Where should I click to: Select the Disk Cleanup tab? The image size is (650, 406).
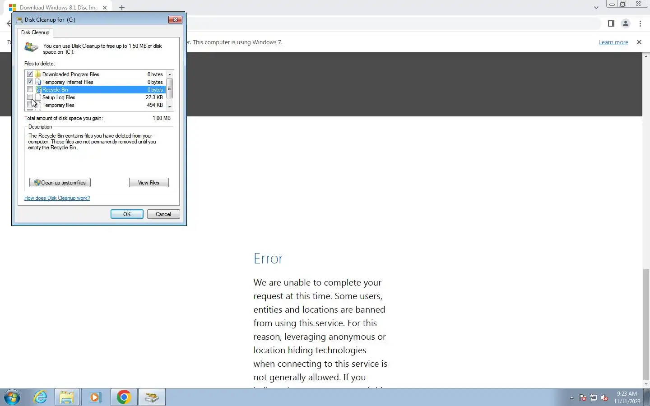pos(35,32)
